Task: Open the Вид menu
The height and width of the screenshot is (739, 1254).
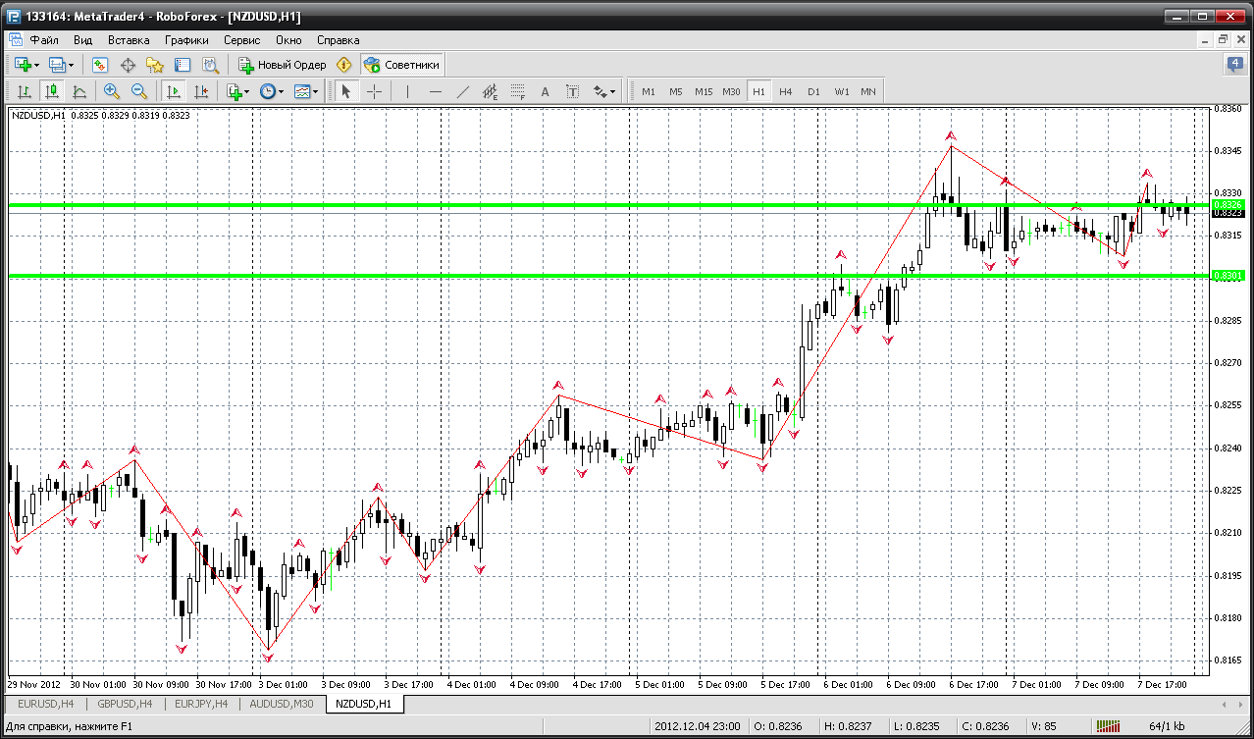Action: [82, 40]
